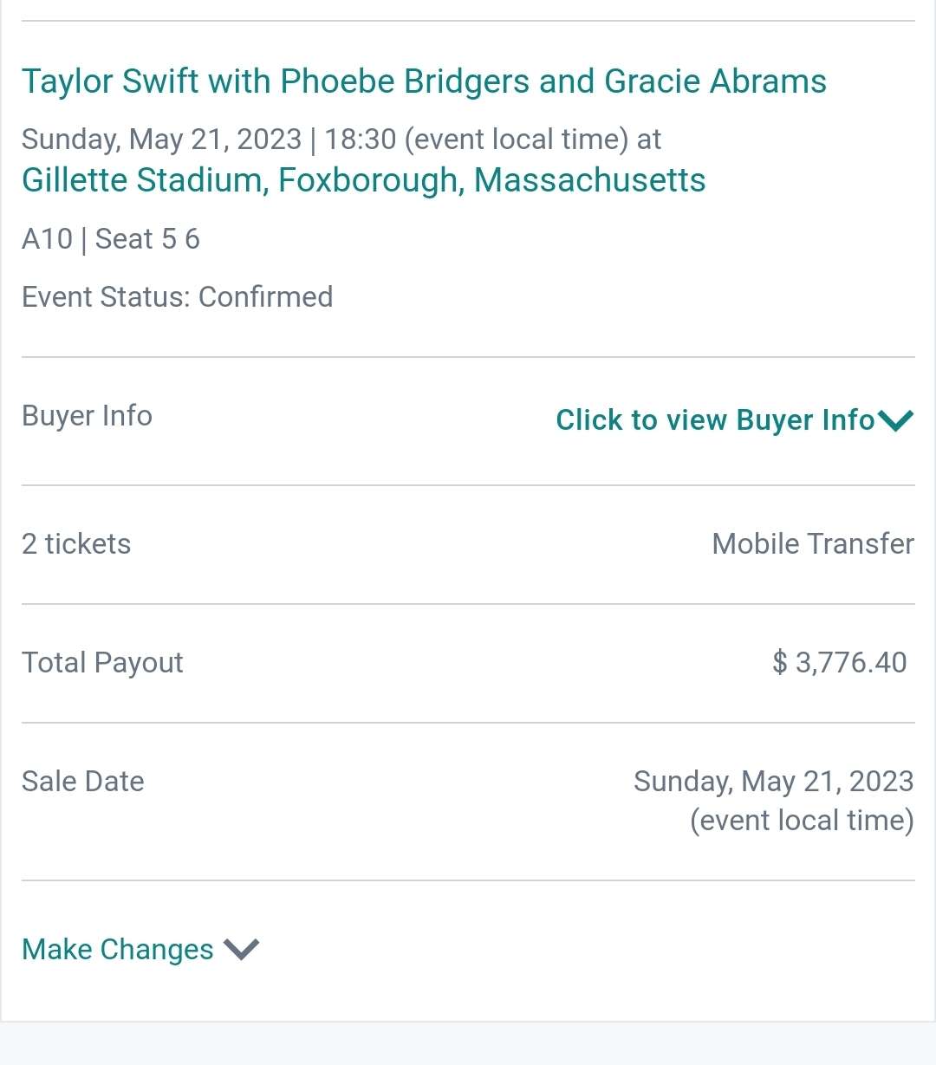Screen dimensions: 936x1065
Task: Click the Sale Date label
Action: [x=83, y=782]
